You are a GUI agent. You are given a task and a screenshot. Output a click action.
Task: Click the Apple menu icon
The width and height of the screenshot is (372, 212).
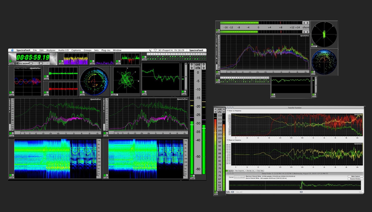pos(12,50)
